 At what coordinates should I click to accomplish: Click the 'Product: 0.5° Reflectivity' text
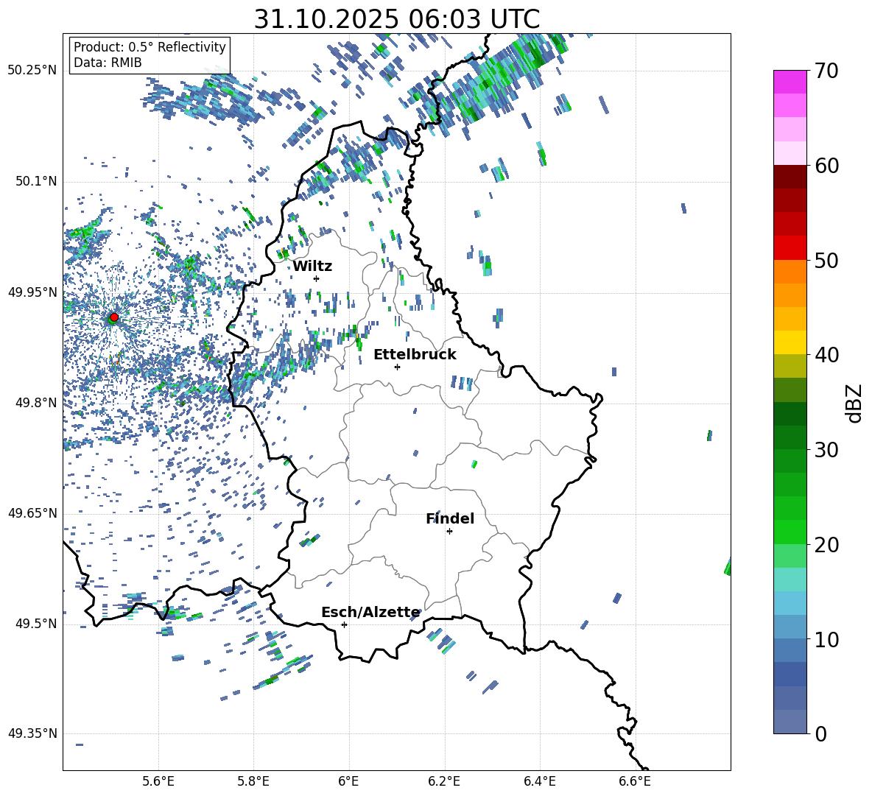click(150, 46)
